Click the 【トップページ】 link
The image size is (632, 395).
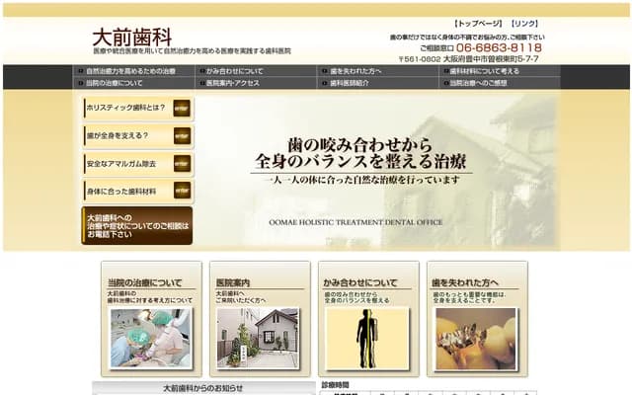[x=477, y=22]
